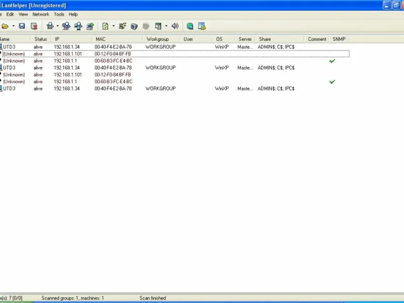
Task: Minimize the LanHelper window
Action: tap(387, 5)
